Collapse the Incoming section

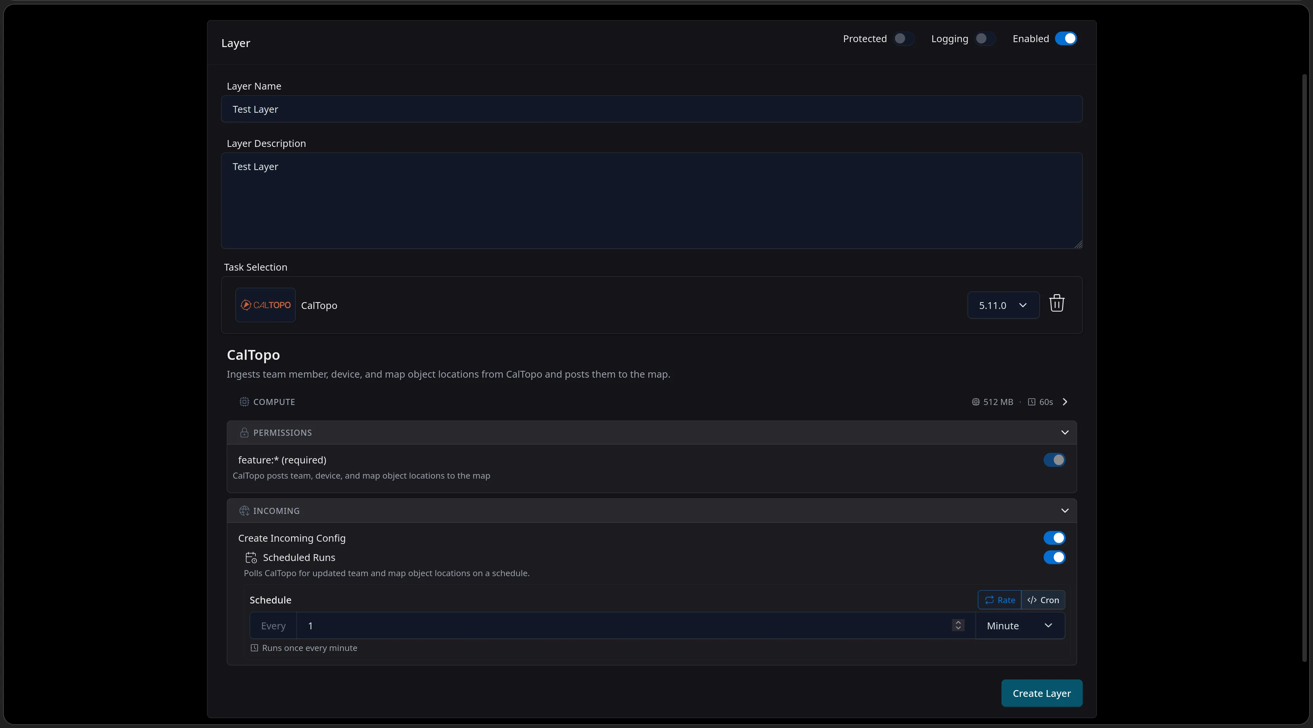pyautogui.click(x=1065, y=511)
